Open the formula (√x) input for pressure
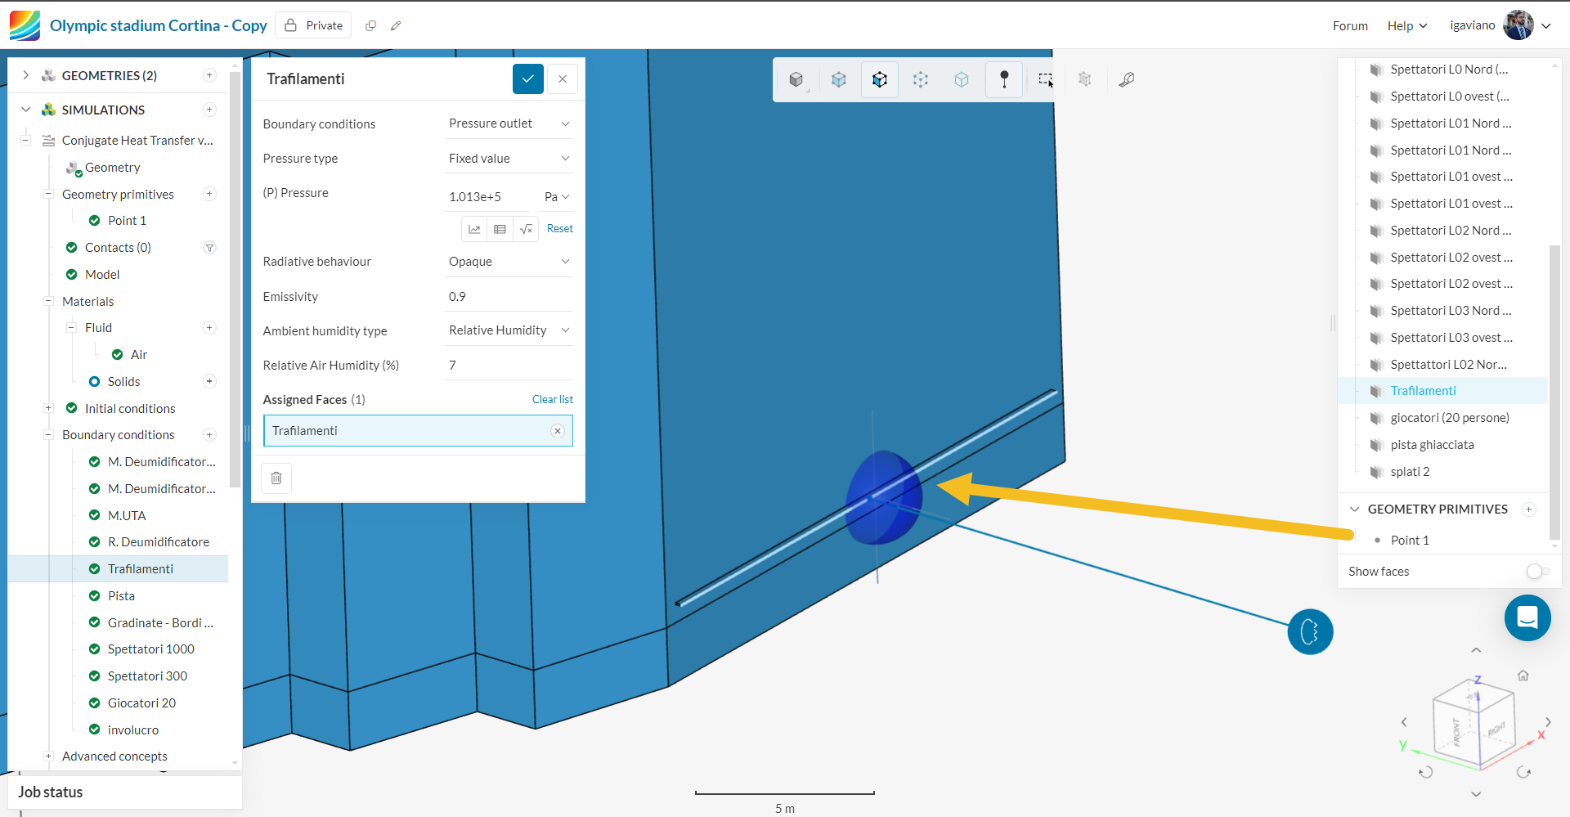 click(x=526, y=229)
